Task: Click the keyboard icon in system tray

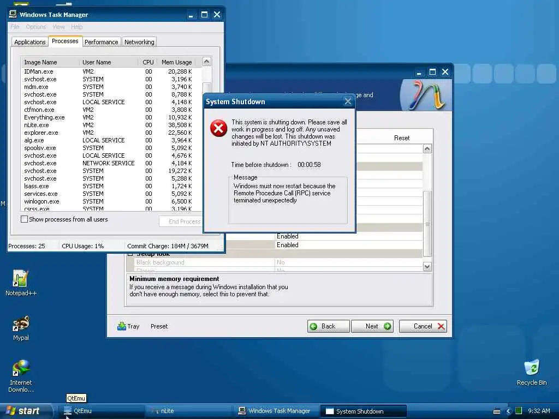Action: tap(497, 411)
